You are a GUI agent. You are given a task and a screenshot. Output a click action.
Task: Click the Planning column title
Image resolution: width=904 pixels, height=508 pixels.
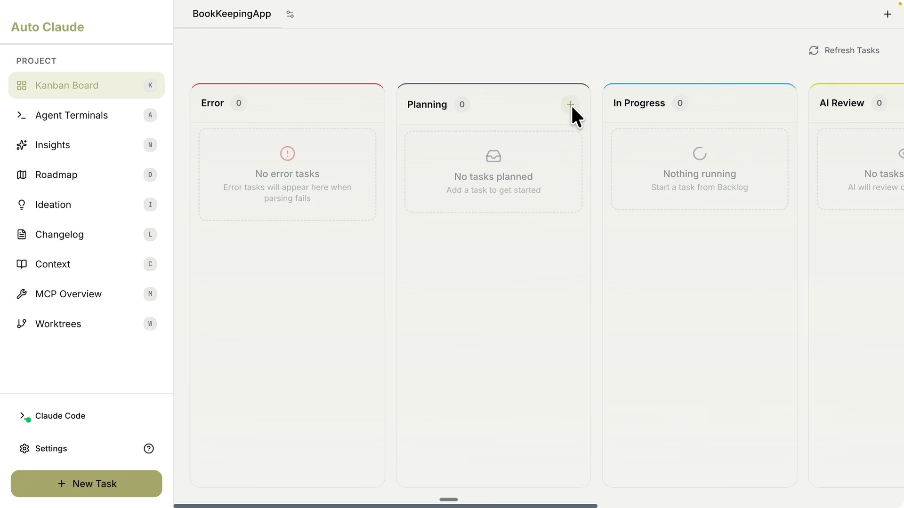pos(427,104)
